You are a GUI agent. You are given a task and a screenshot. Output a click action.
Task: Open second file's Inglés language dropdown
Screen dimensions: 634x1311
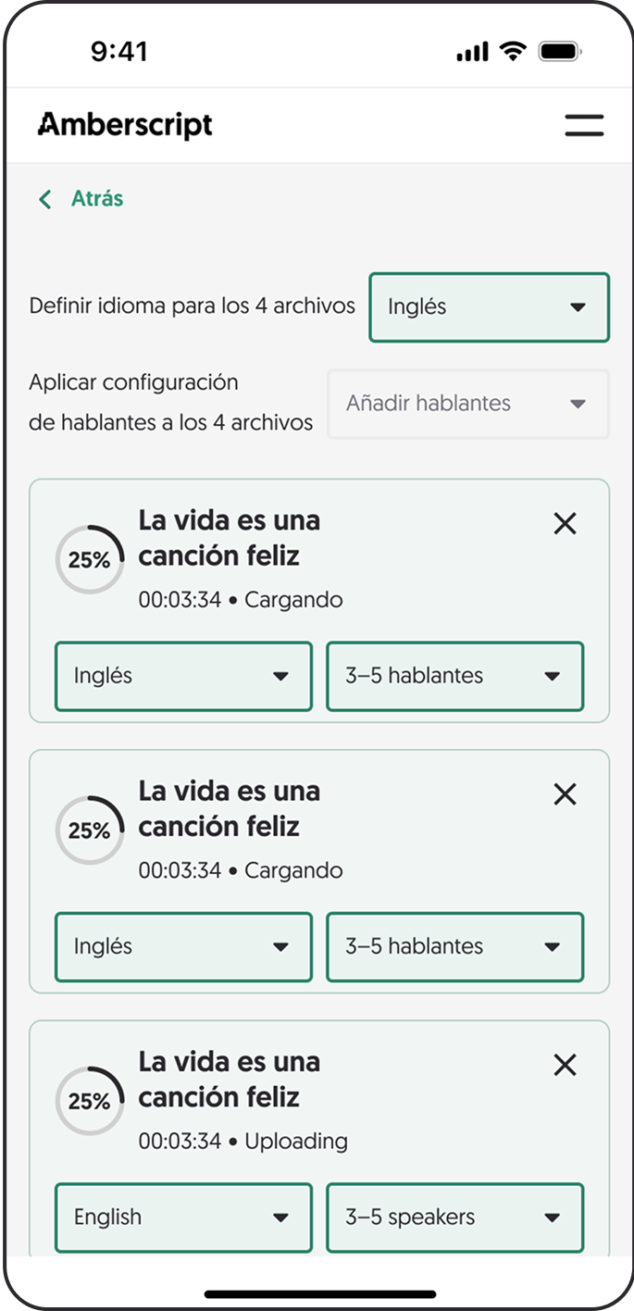coord(183,946)
